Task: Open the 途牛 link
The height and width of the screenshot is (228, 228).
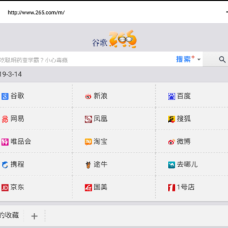Action: coord(101,164)
